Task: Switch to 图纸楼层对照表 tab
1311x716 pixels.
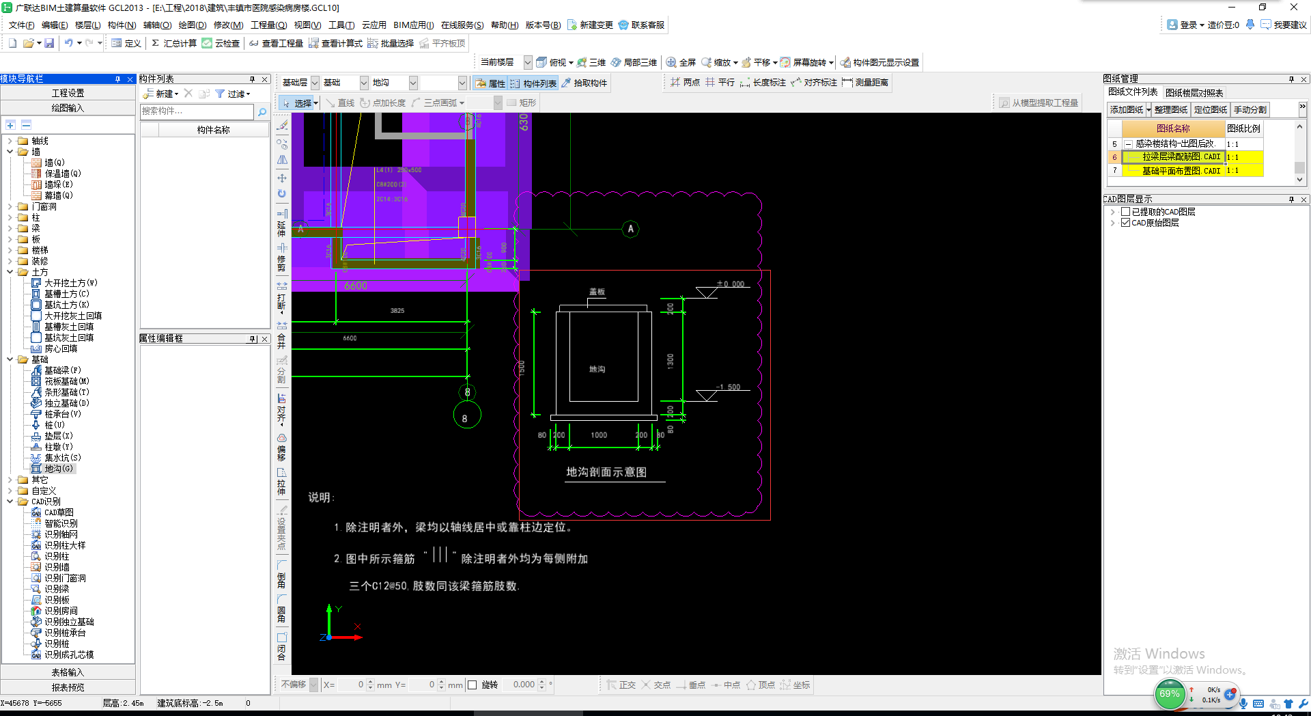Action: point(1194,93)
